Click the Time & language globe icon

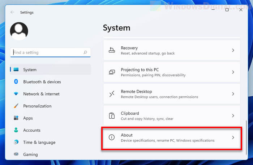point(16,142)
